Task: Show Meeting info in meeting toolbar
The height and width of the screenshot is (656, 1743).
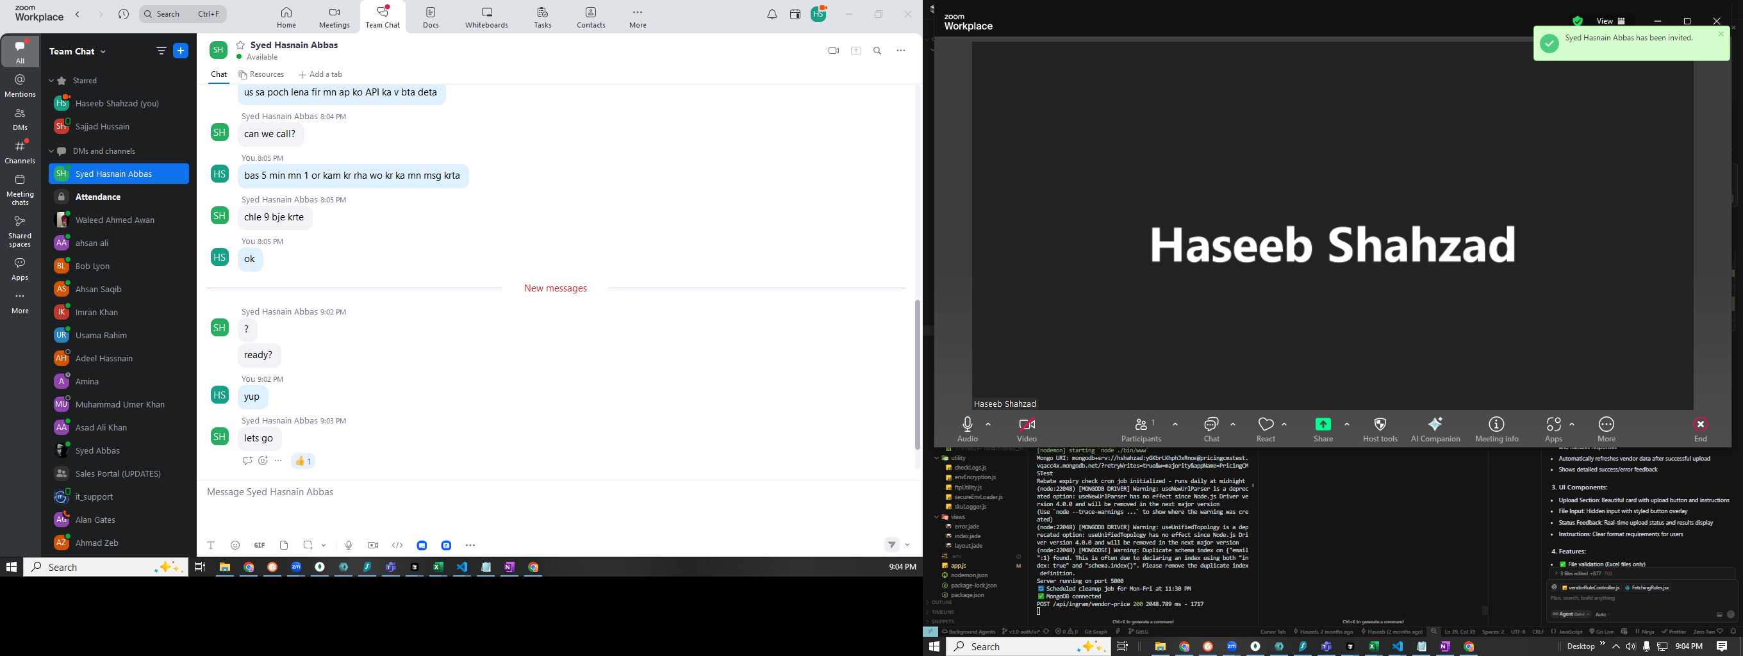Action: (1497, 429)
